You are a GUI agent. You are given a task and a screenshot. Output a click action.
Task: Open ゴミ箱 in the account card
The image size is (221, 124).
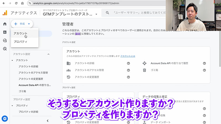tap(154, 70)
